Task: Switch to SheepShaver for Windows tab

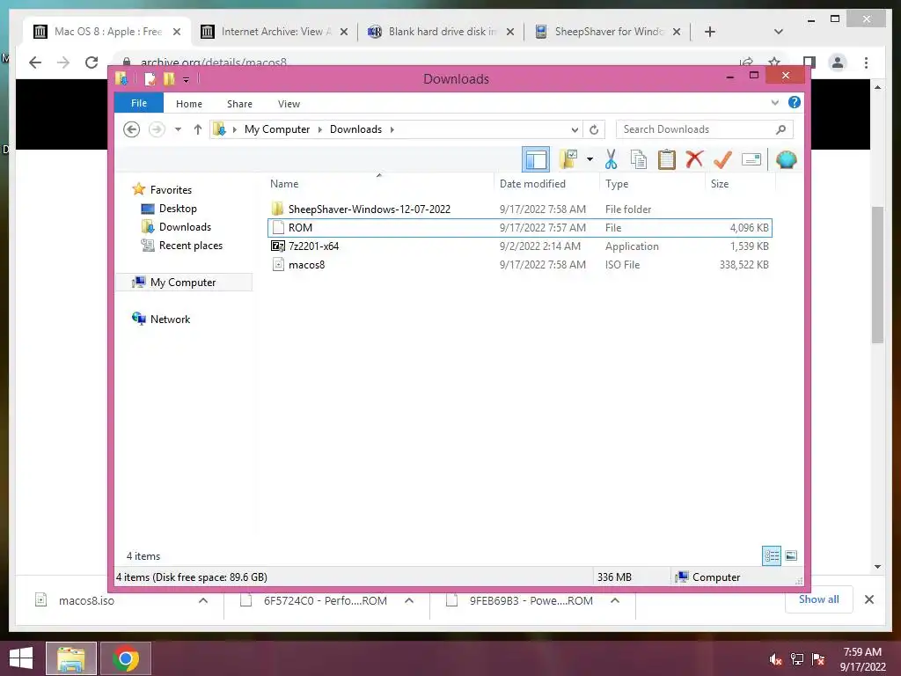Action: tap(609, 32)
